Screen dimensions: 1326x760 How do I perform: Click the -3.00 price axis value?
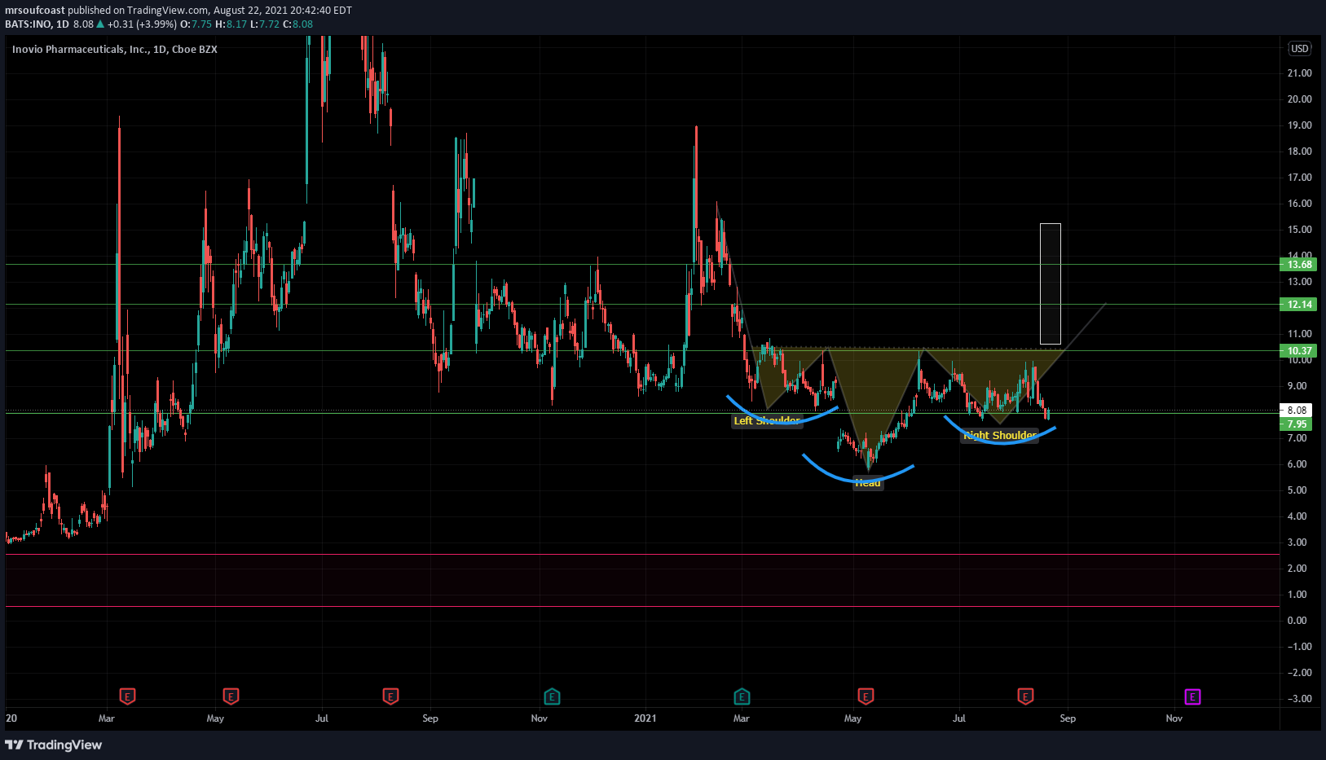(x=1299, y=699)
